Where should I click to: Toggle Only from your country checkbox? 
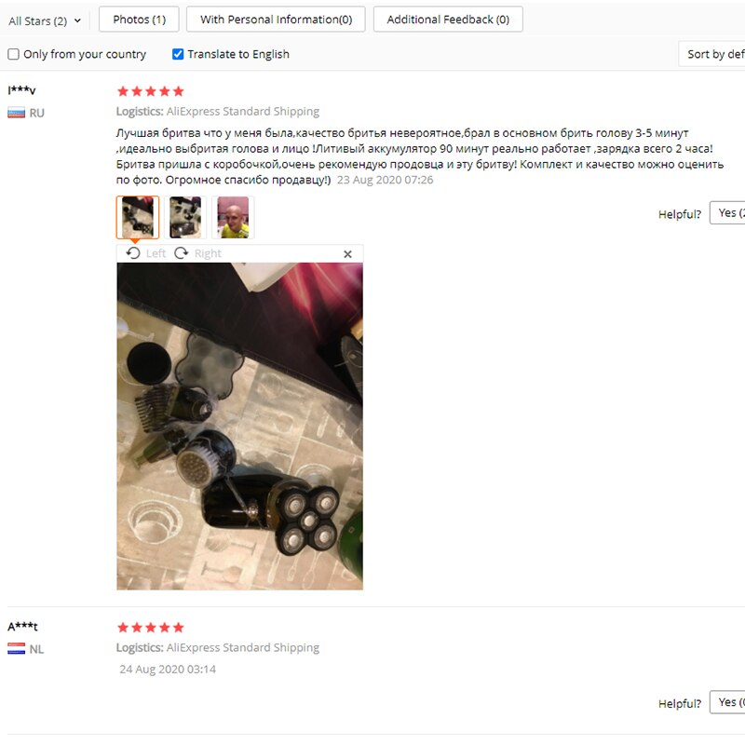click(13, 54)
